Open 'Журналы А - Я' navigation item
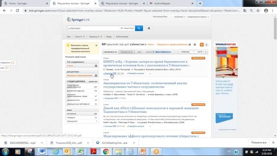 coord(95,36)
